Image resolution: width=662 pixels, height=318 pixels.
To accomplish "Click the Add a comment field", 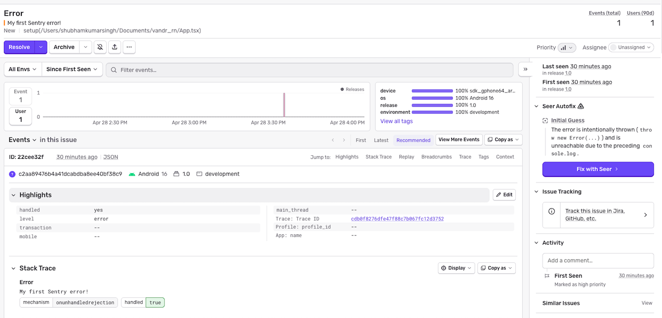I will (x=598, y=260).
